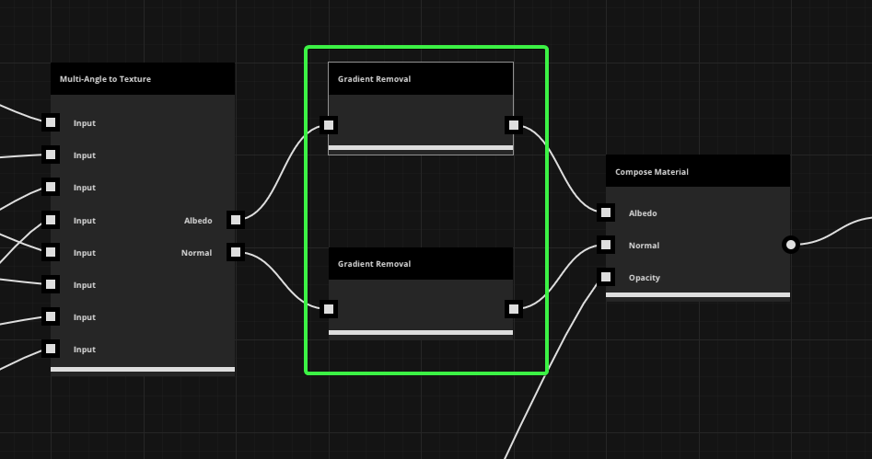Click the white bar under Multi-Angle to Texture
872x459 pixels.
tap(142, 370)
